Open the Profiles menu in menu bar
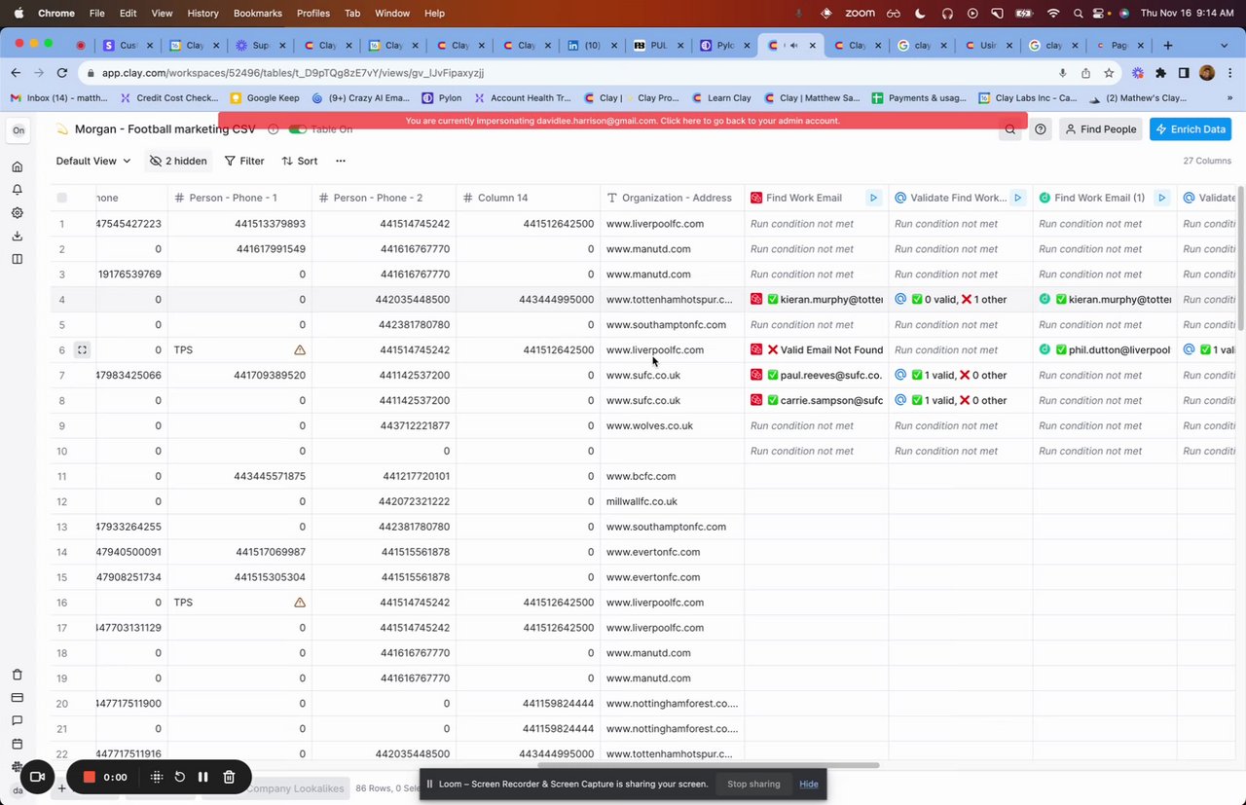 (x=313, y=13)
